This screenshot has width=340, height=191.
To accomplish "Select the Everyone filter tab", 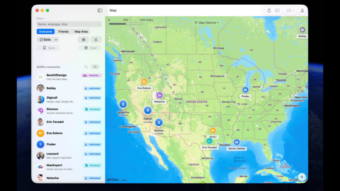I will coord(46,32).
